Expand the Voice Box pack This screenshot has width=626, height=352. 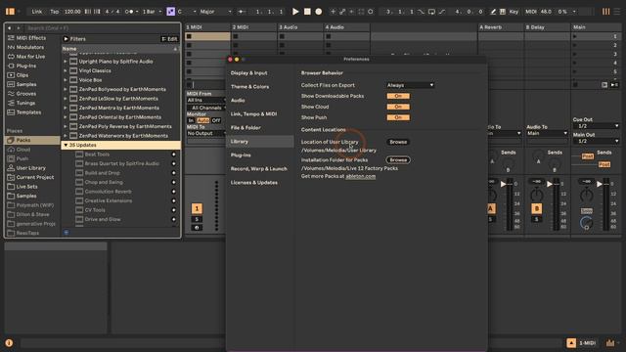coord(66,80)
